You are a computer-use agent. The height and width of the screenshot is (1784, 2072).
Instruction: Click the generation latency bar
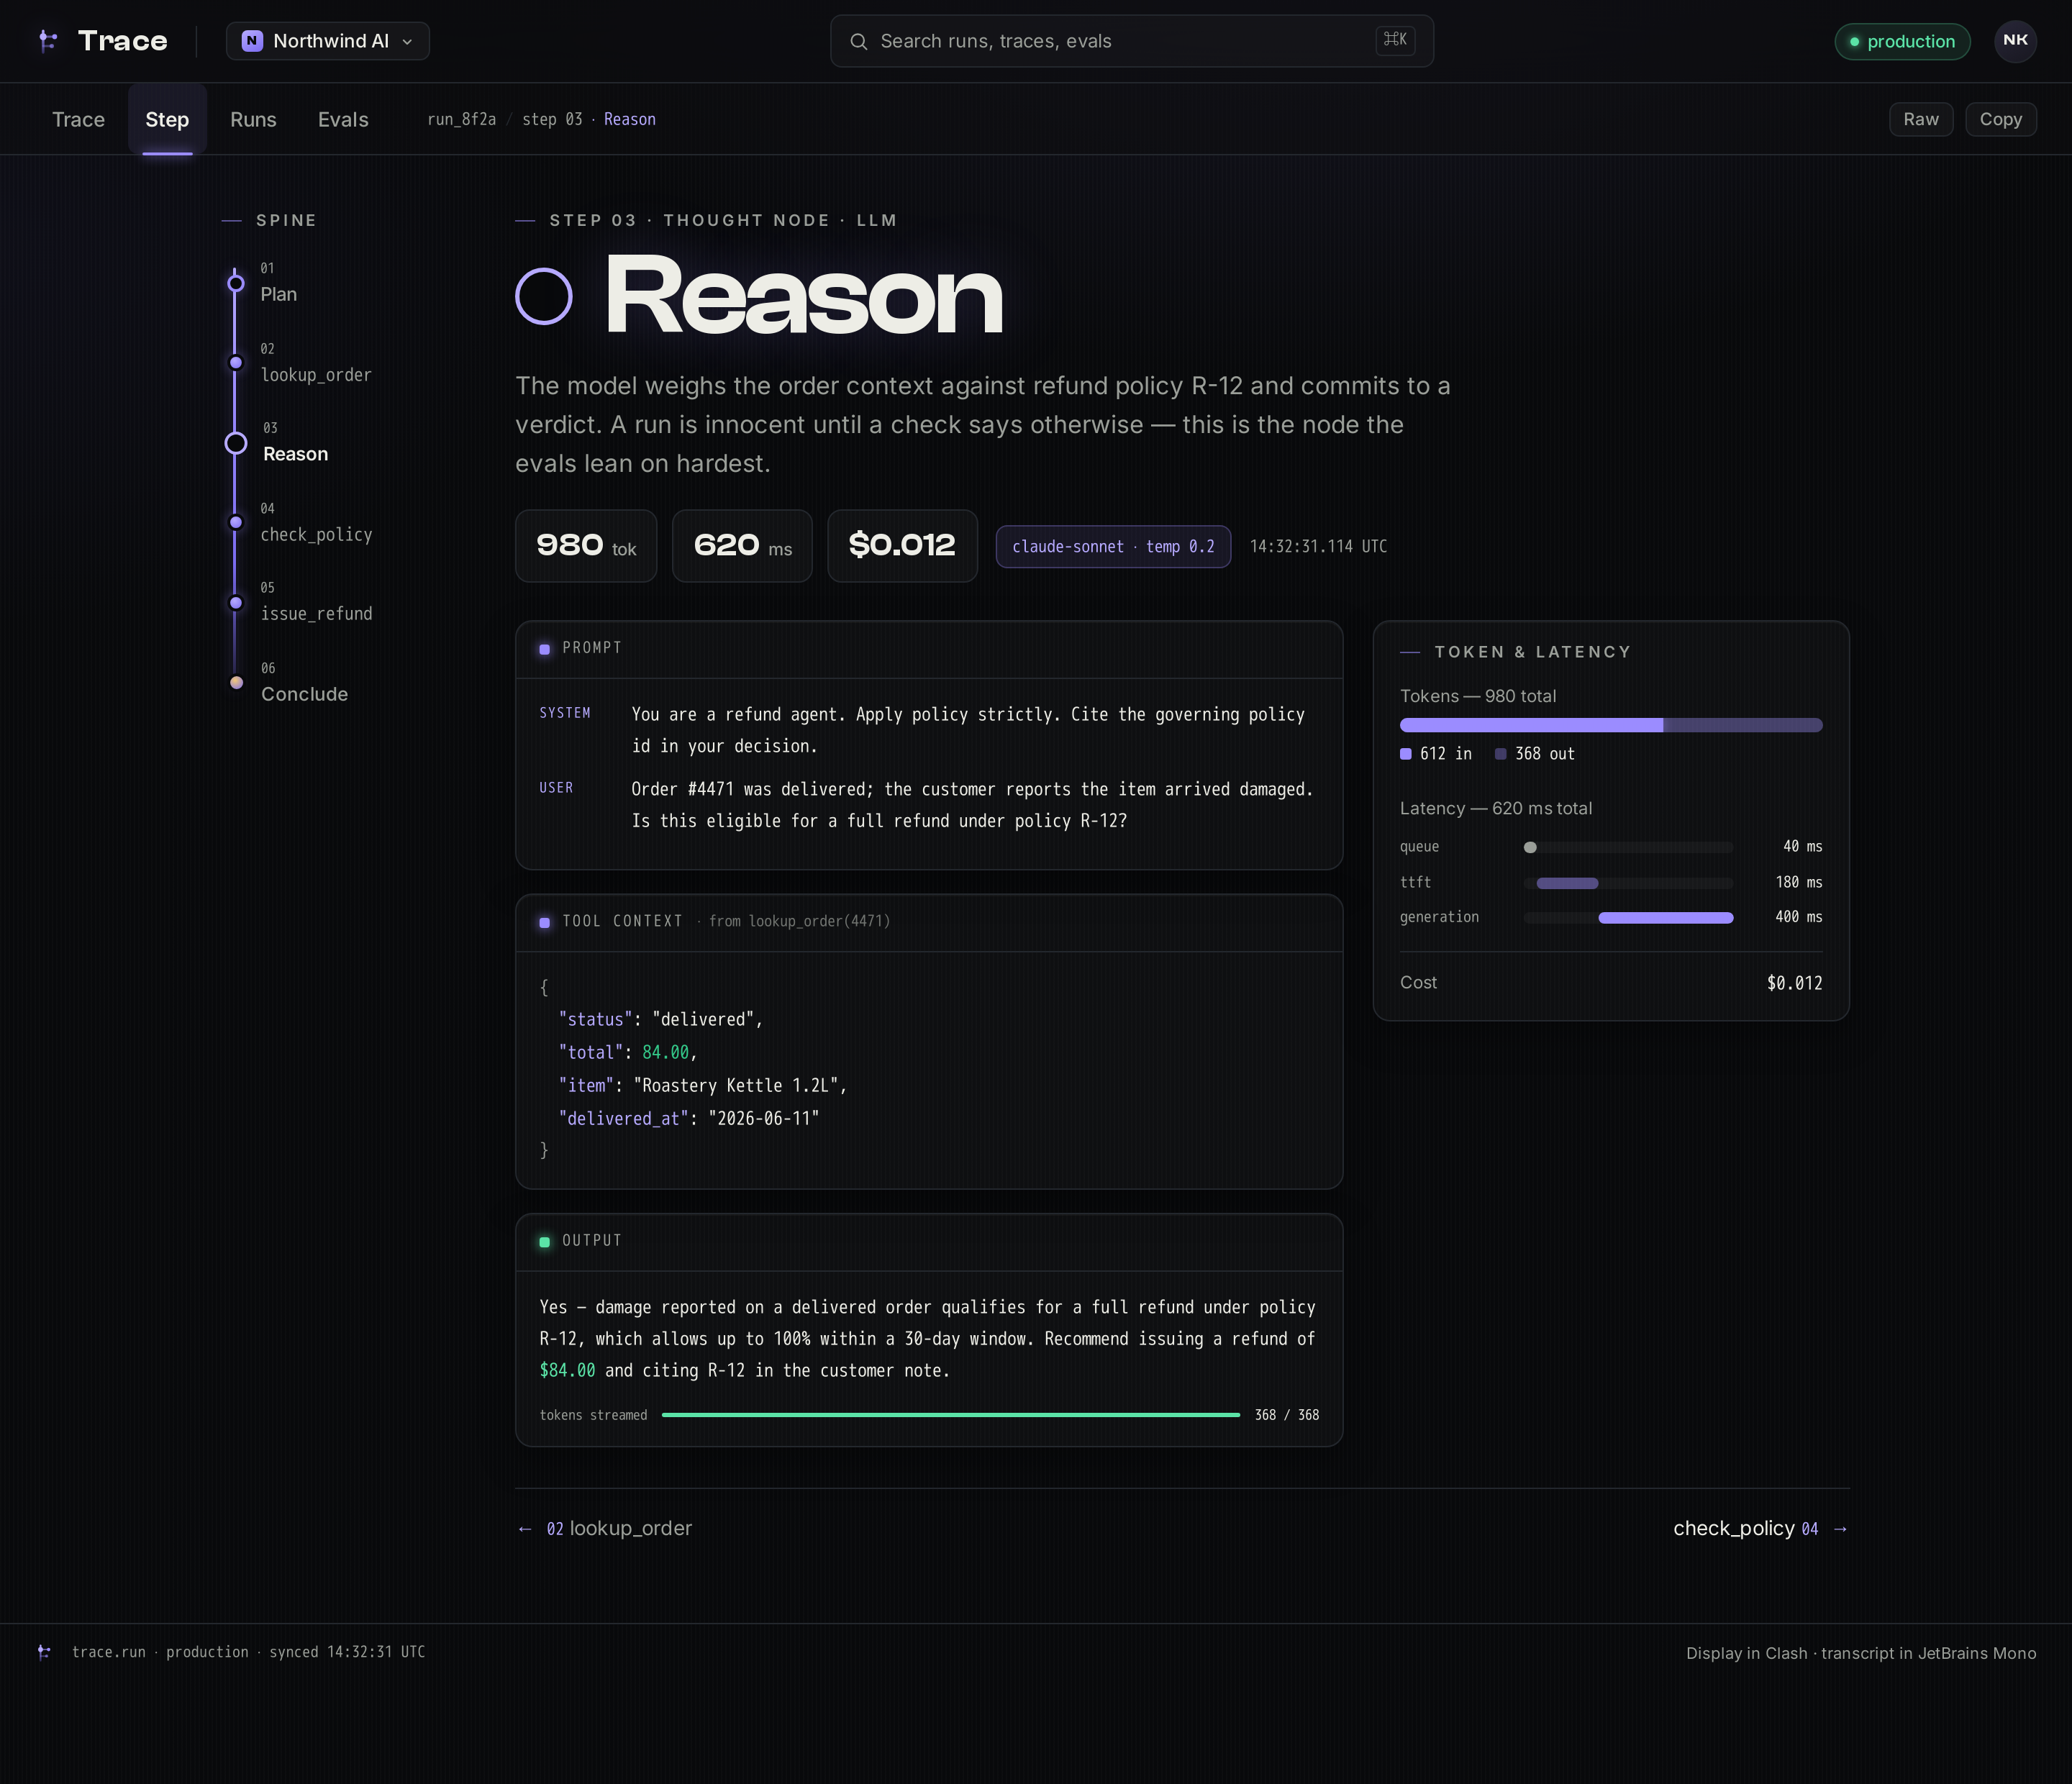click(x=1628, y=918)
